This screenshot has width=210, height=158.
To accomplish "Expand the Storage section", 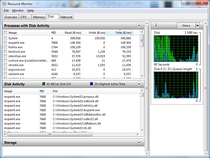I will tap(139, 142).
